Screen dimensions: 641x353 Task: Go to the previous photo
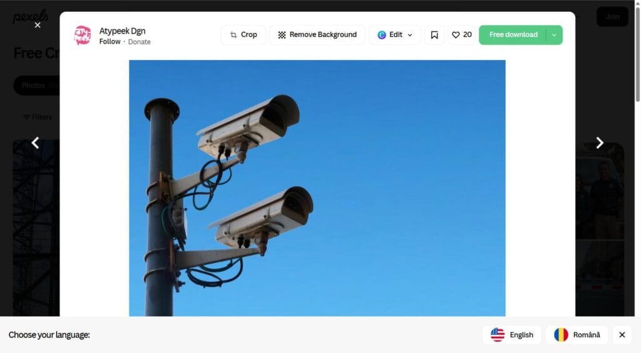pyautogui.click(x=35, y=143)
